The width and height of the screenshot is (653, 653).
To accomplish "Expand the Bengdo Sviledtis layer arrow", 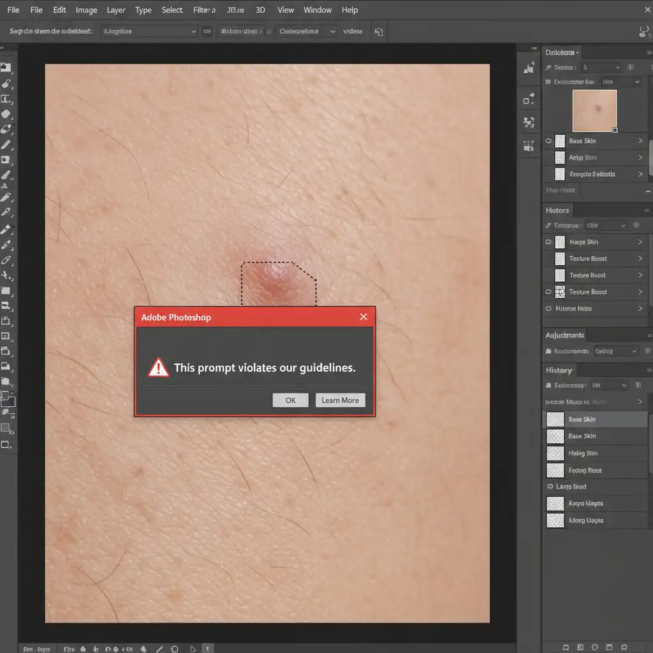I will [x=640, y=174].
